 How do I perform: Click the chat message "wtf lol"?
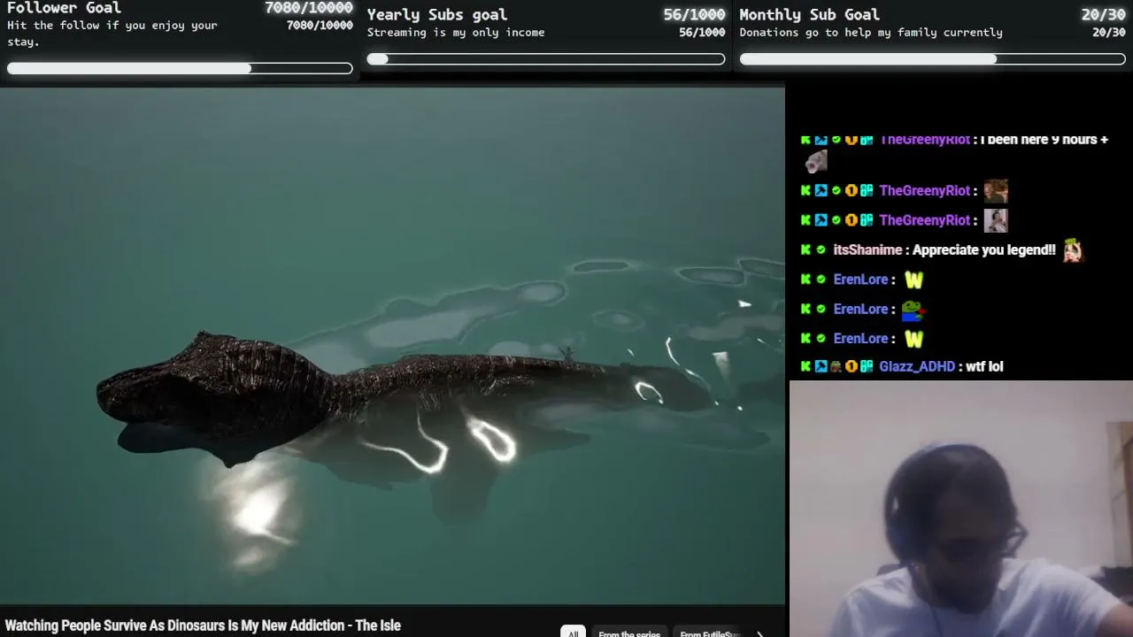pyautogui.click(x=984, y=366)
